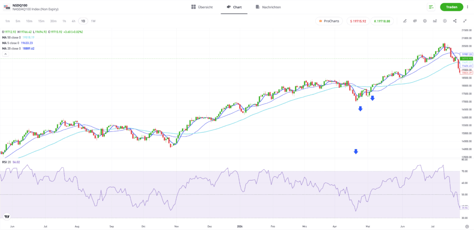Click the OHLC change value +3.60 (+0.02%)
This screenshot has height=230, width=474.
(x=73, y=32)
